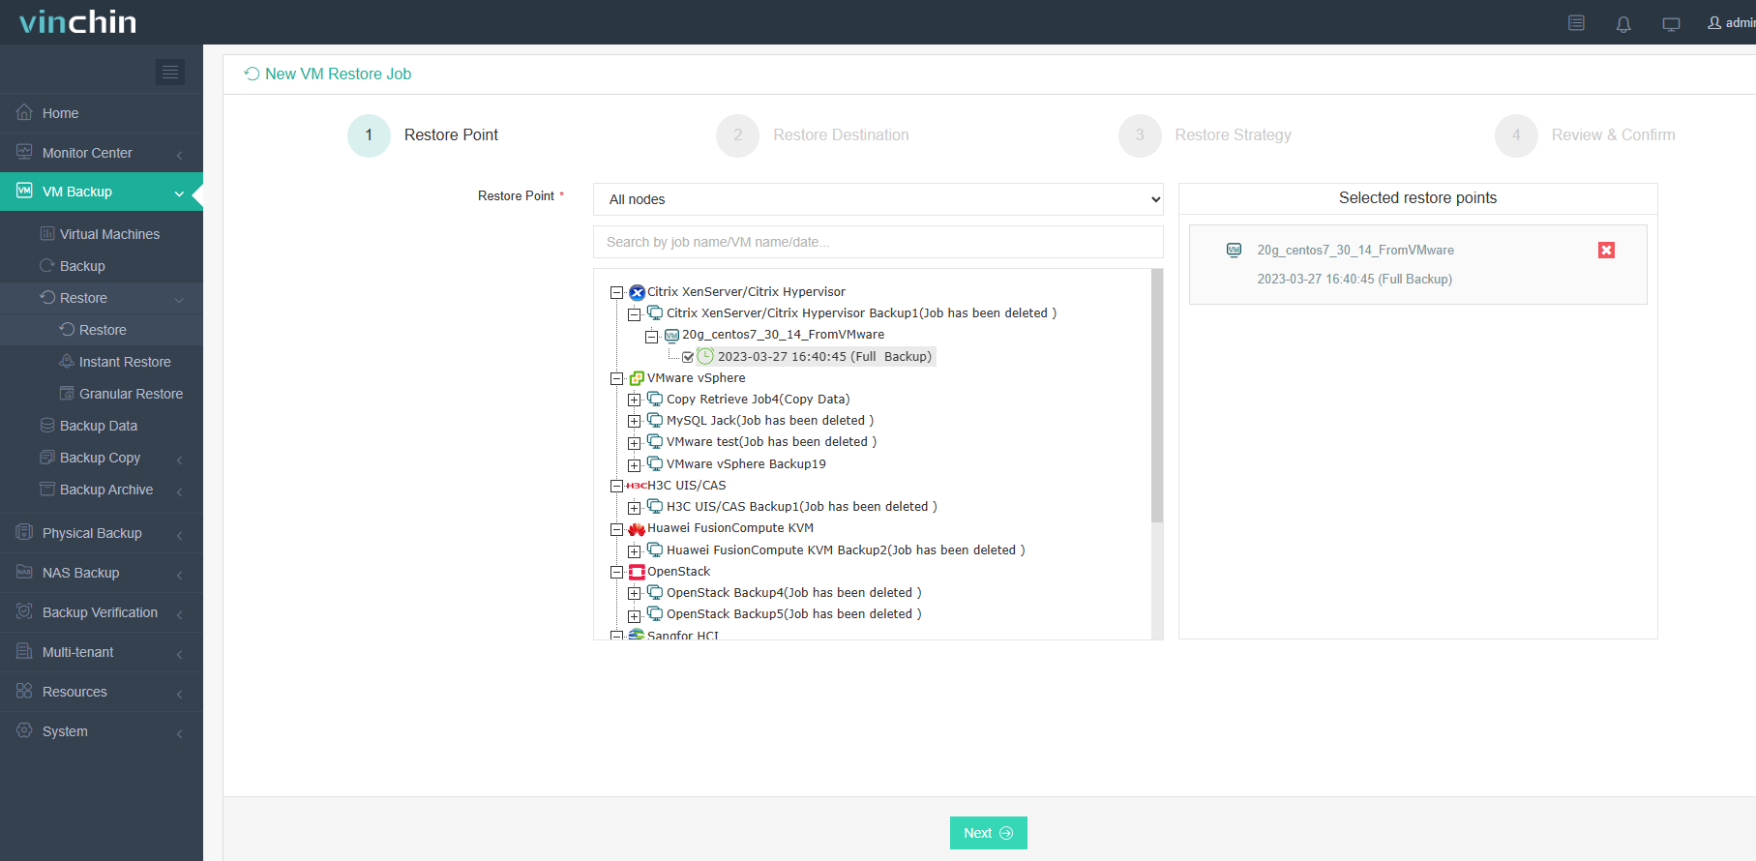Click the Citrix XenServer platform icon in the tree
The width and height of the screenshot is (1756, 861).
click(x=637, y=292)
